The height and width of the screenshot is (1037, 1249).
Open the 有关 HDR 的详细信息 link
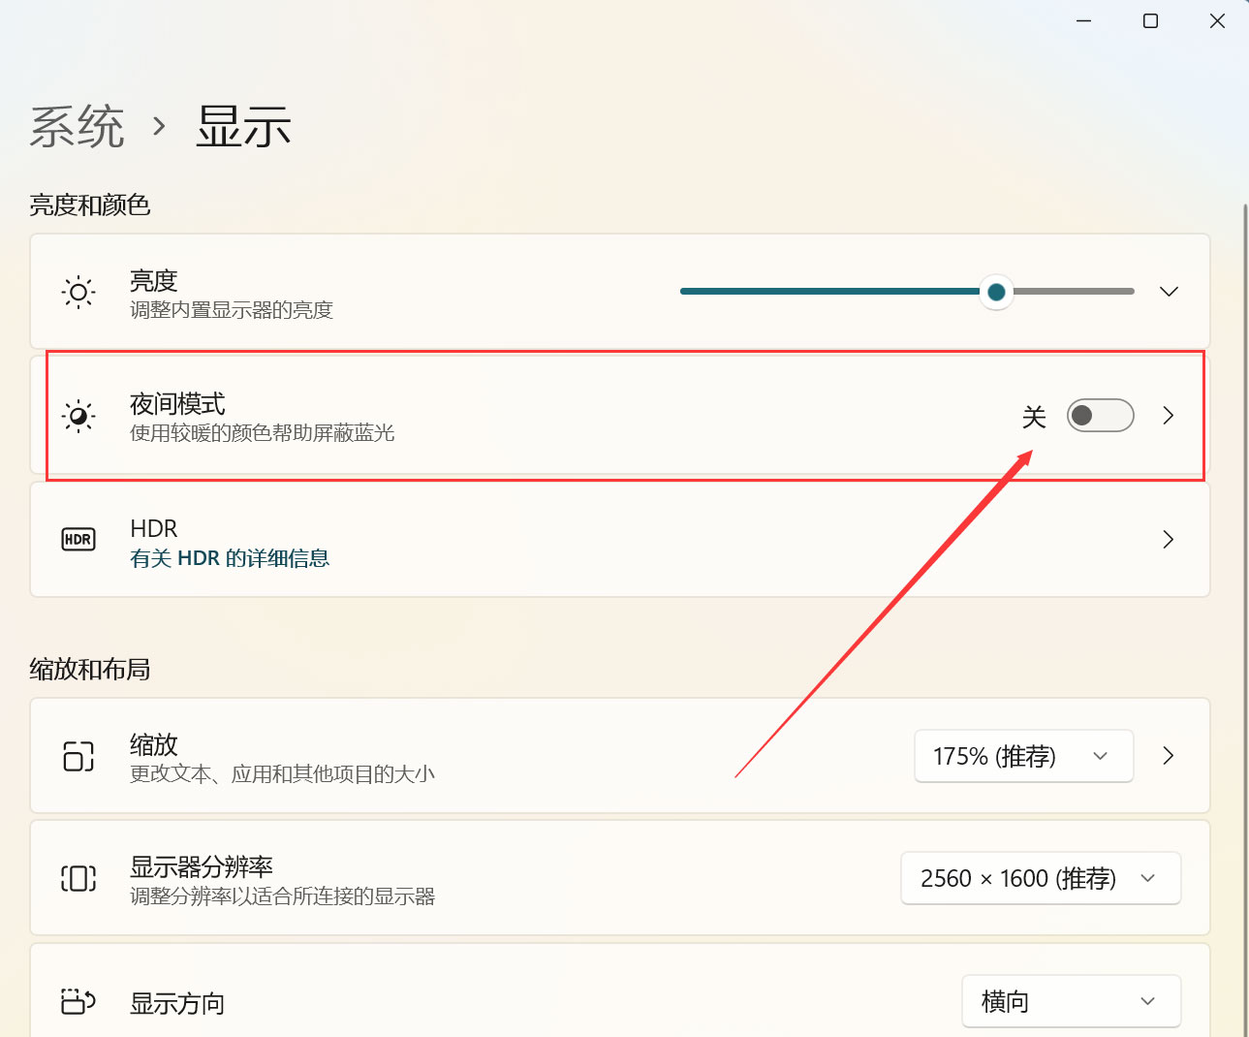point(230,558)
